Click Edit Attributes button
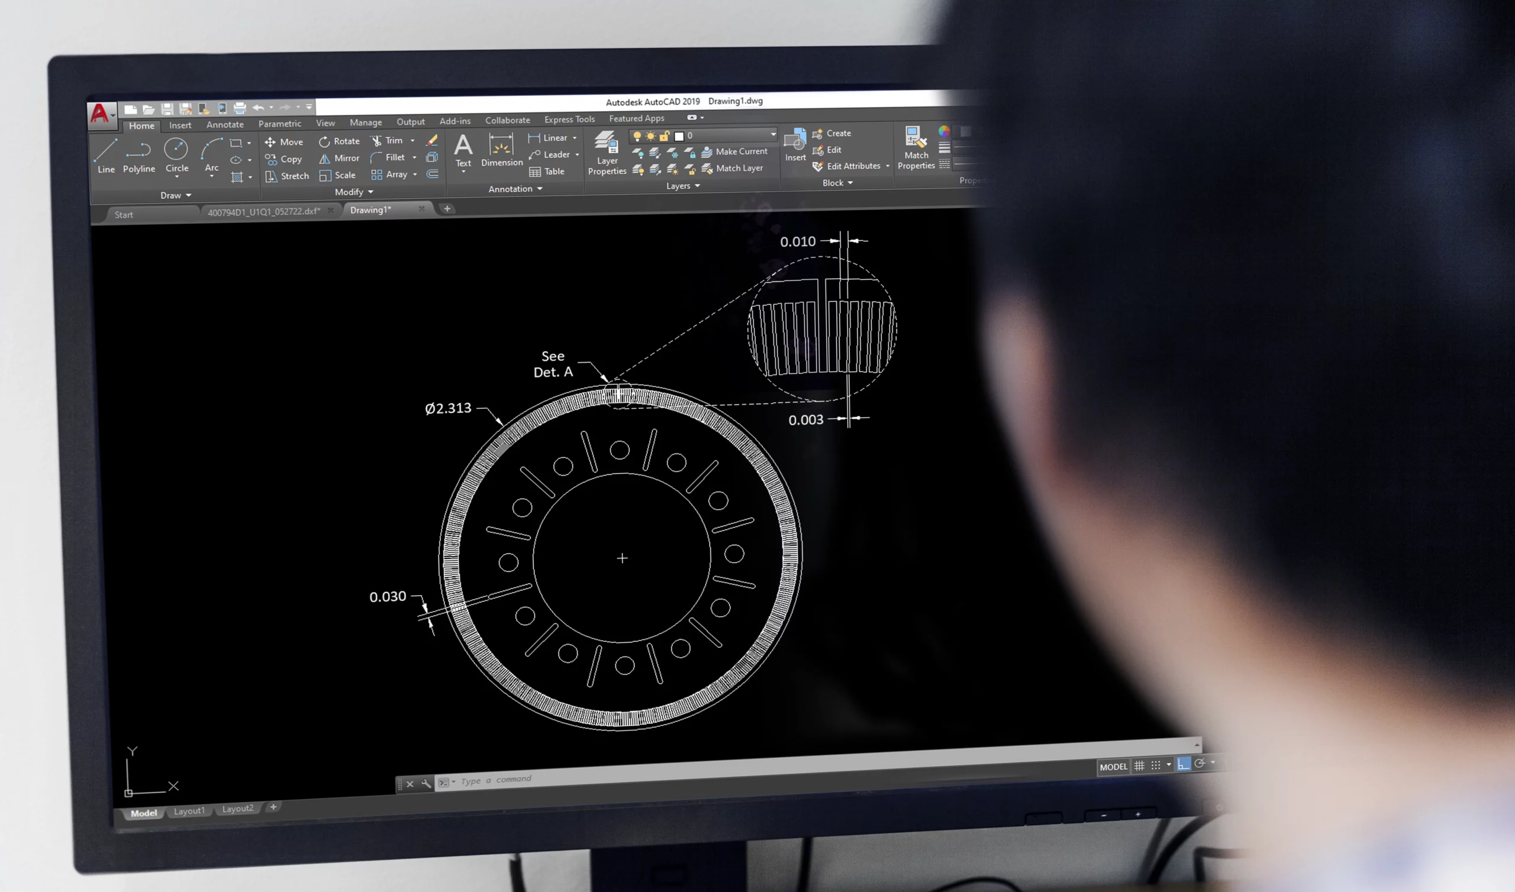 tap(846, 166)
